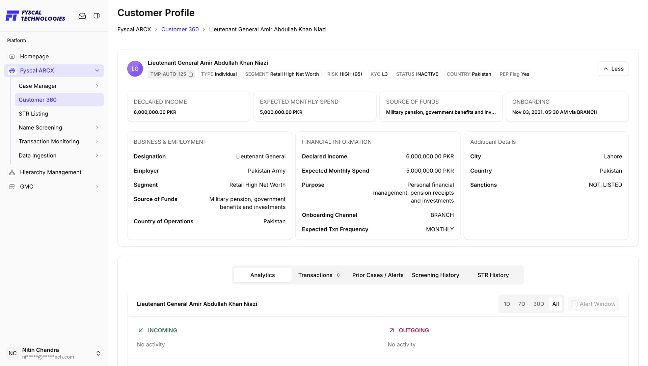Click the GMC grid icon
Viewport: 648px width, 366px height.
(12, 187)
